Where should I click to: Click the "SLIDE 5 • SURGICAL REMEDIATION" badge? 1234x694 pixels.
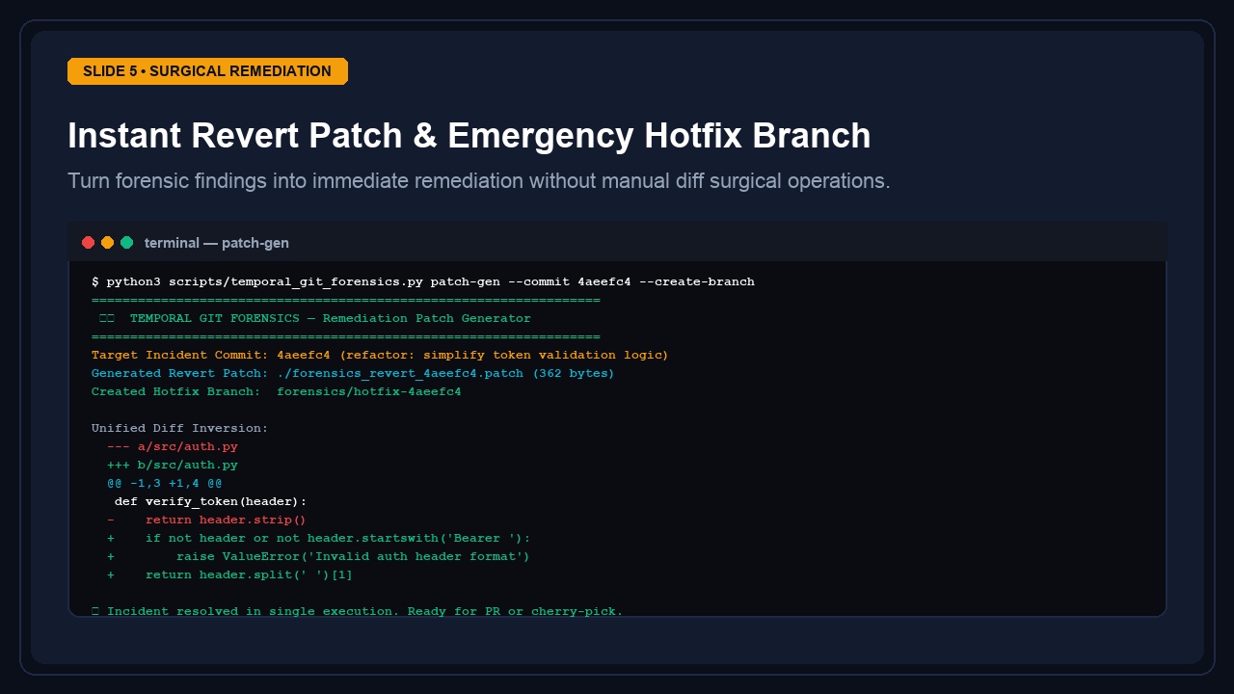coord(207,71)
